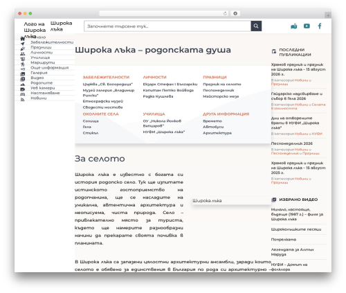This screenshot has height=293, width=346.
Task: Open Архитектура link
Action: 217,133
